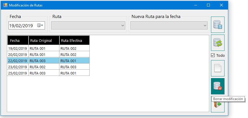Select the 20/02/2019 date cell
248x118 pixels.
18,55
